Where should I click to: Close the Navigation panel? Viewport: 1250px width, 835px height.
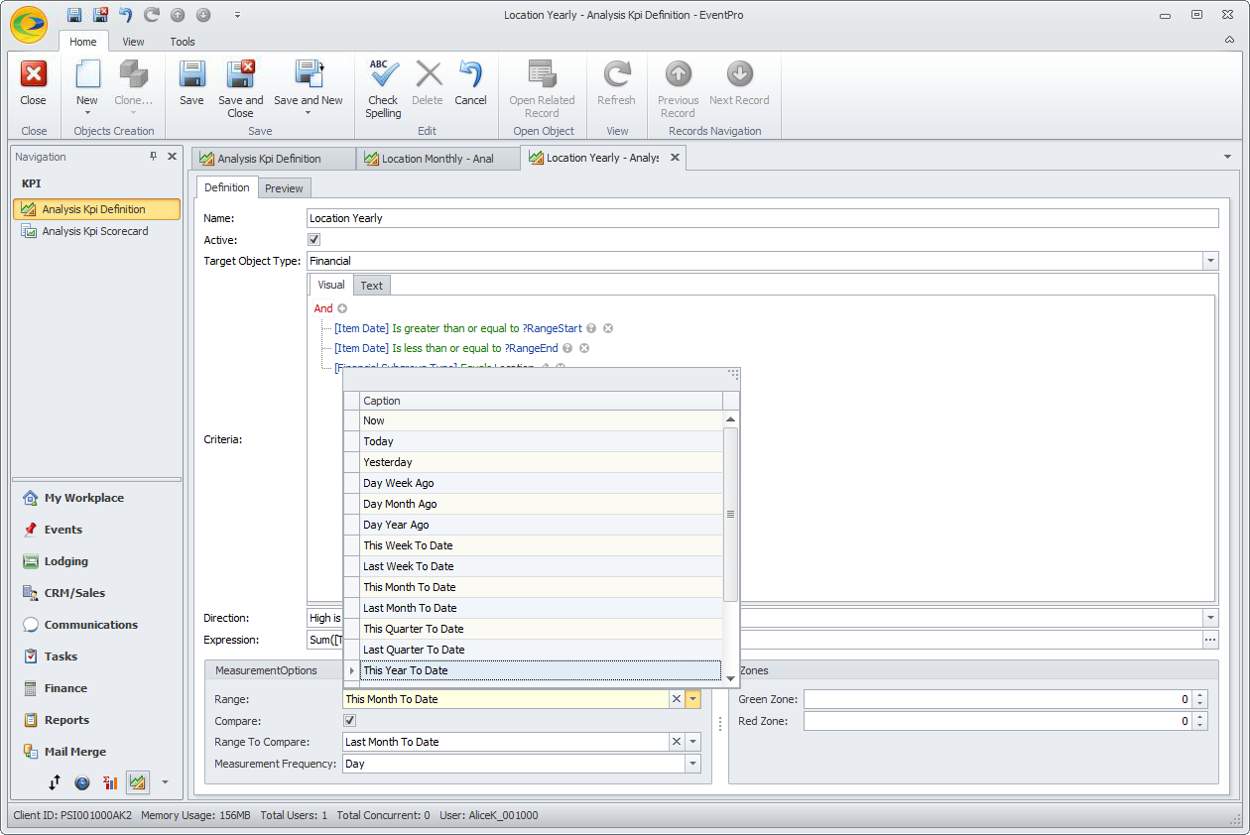(172, 157)
